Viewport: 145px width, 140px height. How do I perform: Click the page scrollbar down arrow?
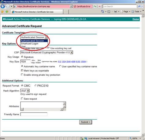pos(143,135)
